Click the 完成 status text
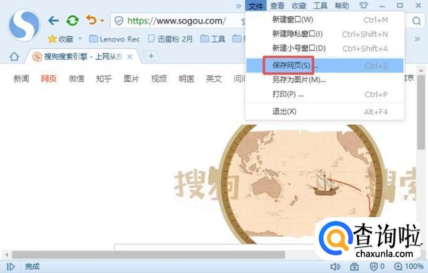The image size is (428, 273). (32, 266)
